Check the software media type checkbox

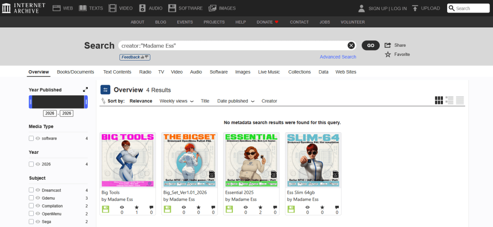point(31,139)
